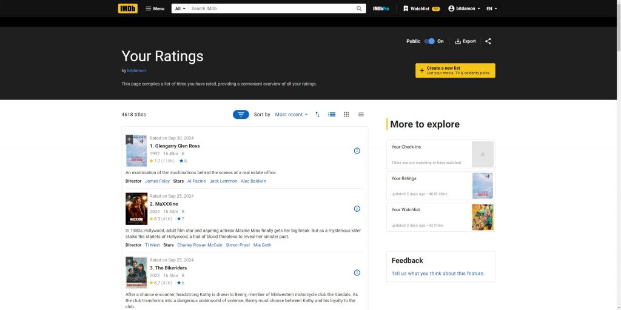Focus the Search IMDb field
Viewport: 621px width, 310px height.
point(272,8)
